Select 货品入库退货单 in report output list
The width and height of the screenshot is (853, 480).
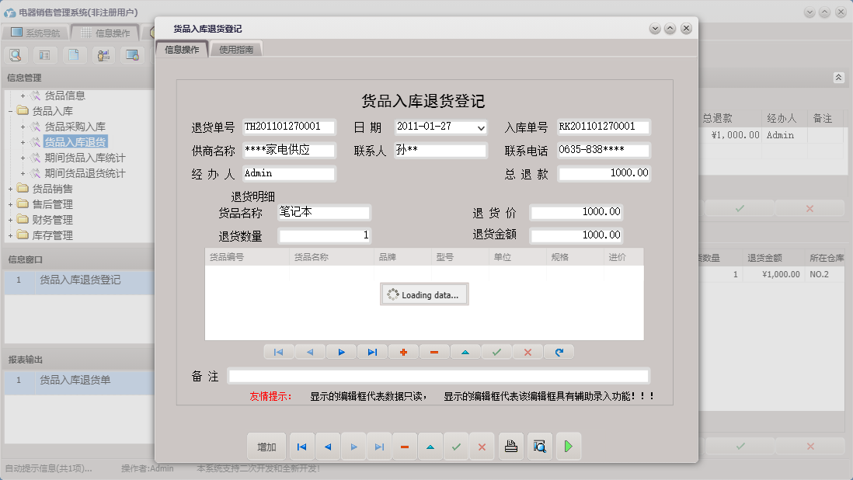pyautogui.click(x=78, y=380)
